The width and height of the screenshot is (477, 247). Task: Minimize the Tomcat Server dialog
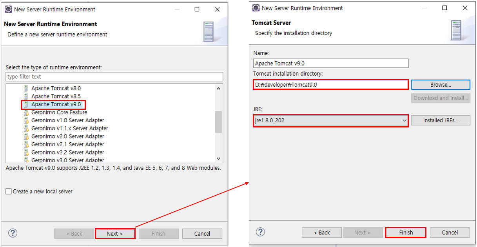pos(424,8)
